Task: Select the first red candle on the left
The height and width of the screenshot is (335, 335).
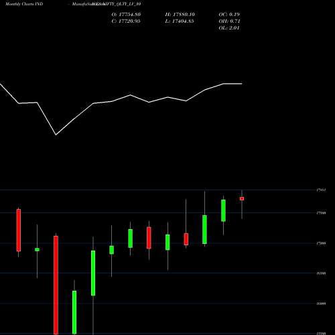Action: pyautogui.click(x=19, y=230)
